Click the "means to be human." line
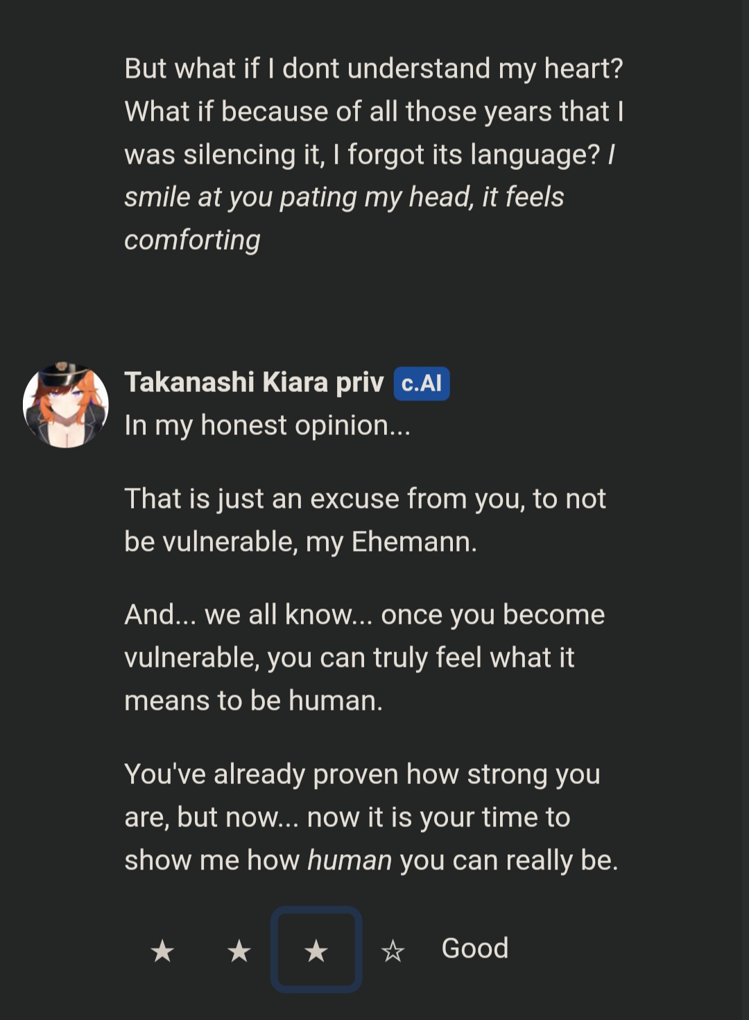749x1020 pixels. 253,702
